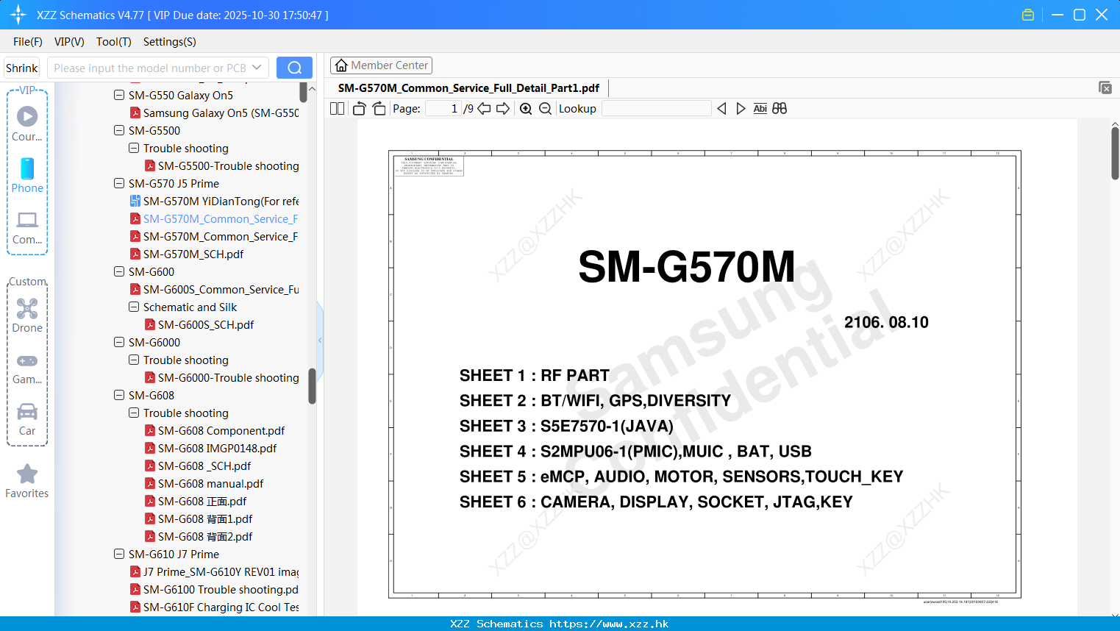Collapse the SM-G5500 tree node
Screen dimensions: 1120x631
pyautogui.click(x=119, y=130)
